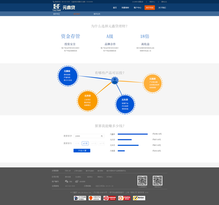Open the Weibo icon in the footer
Screen dimensions: 219x205
point(77,181)
